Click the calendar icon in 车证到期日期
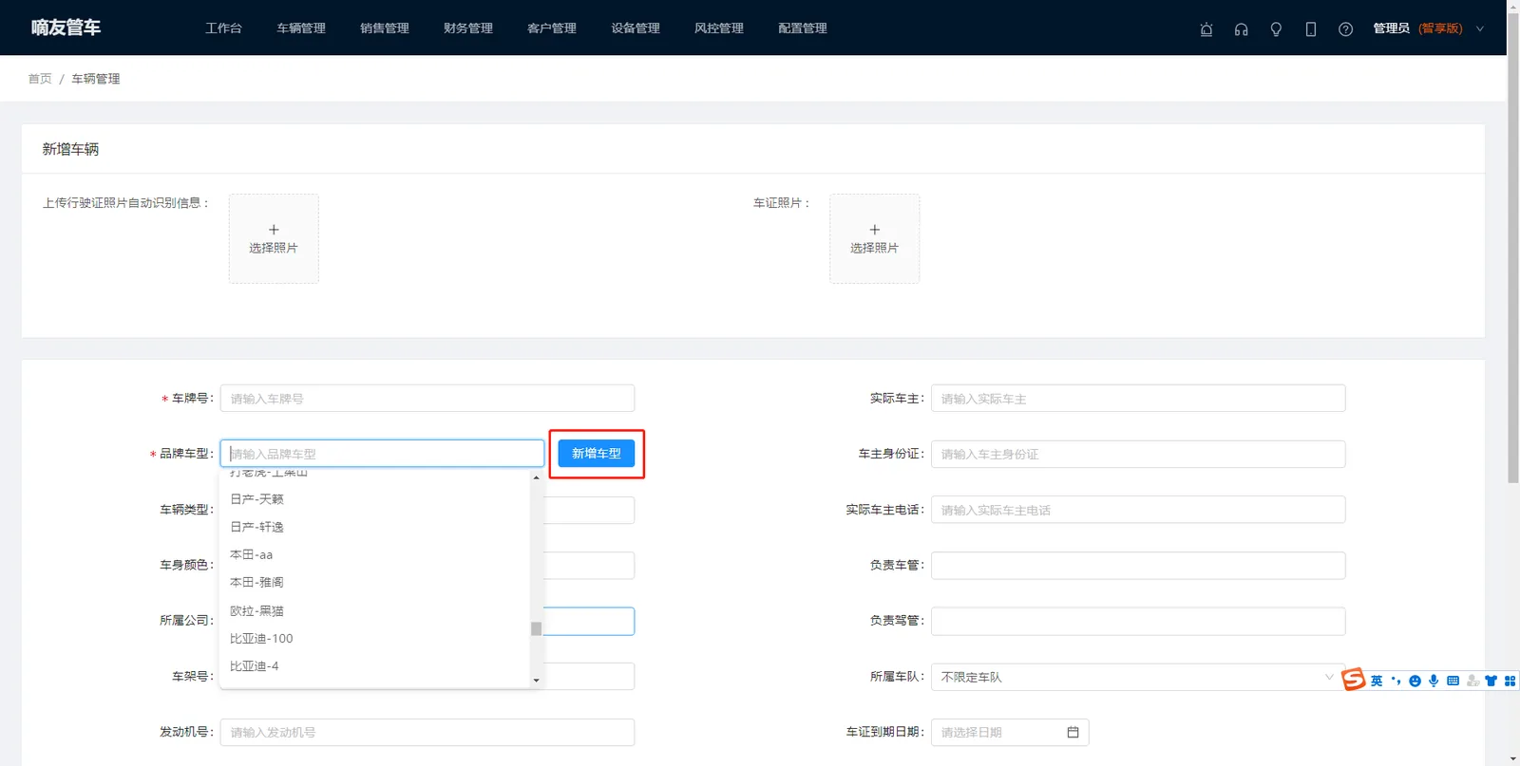Screen dimensions: 1520x766 pos(1073,732)
